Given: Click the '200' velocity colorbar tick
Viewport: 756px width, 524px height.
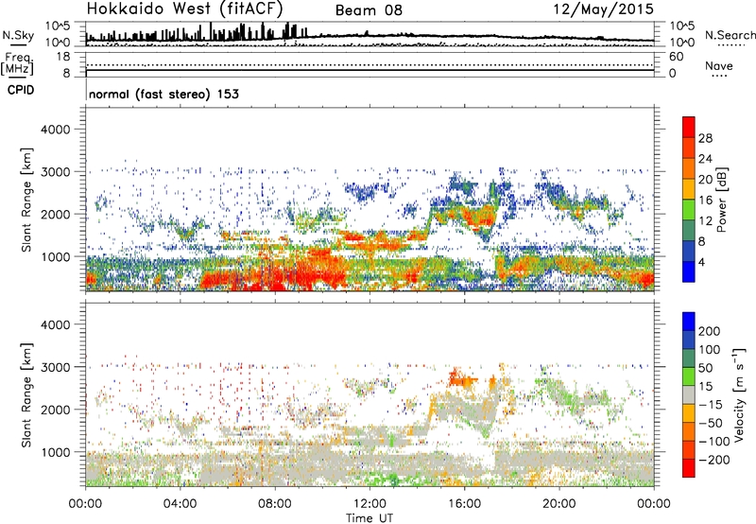Looking at the screenshot, I should click(710, 331).
